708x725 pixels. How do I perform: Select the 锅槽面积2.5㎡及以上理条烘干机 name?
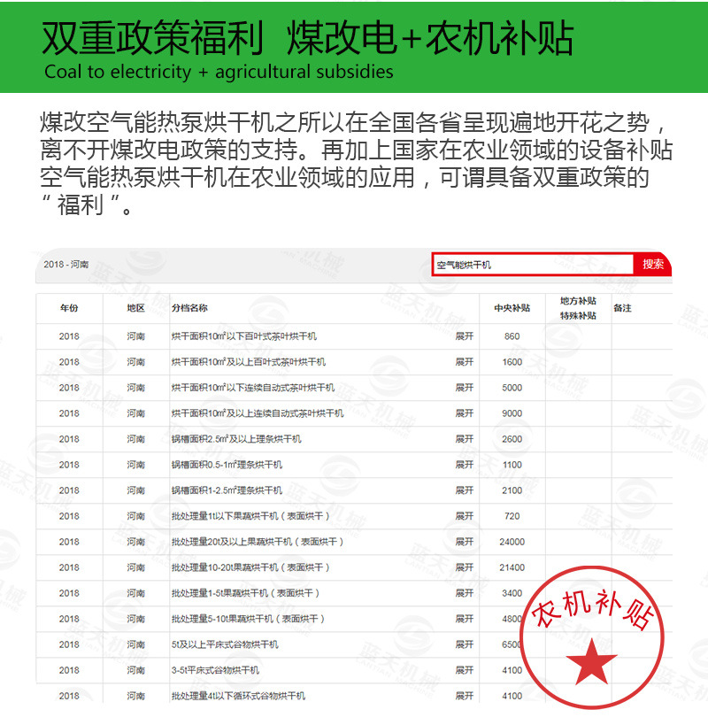(x=236, y=439)
